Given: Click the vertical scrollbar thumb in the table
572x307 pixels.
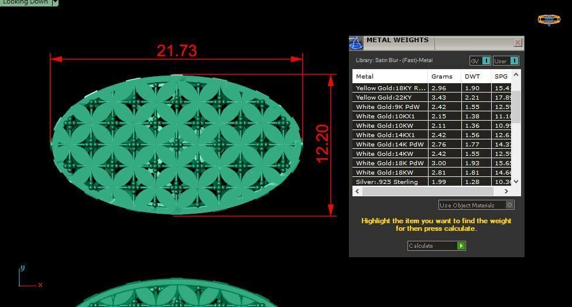Looking at the screenshot, I should click(516, 107).
